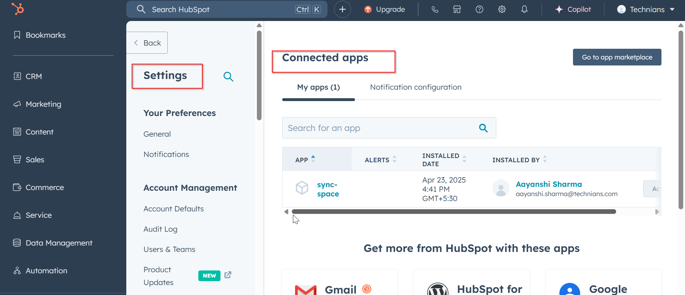Open the Content section
This screenshot has height=295, width=685.
coord(33,132)
